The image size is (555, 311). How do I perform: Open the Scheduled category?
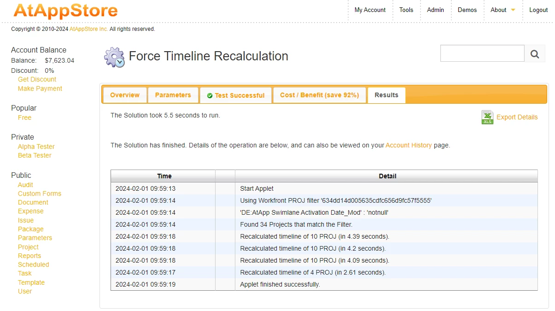[34, 264]
